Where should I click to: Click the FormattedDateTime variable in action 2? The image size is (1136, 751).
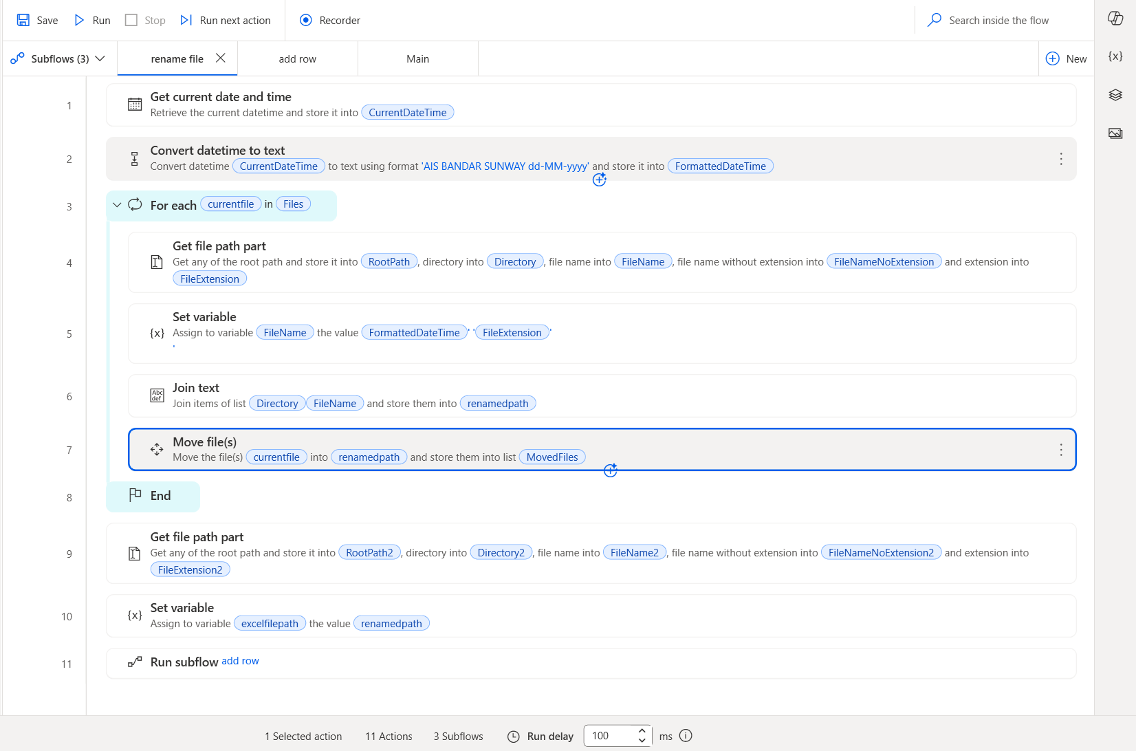[x=721, y=166]
